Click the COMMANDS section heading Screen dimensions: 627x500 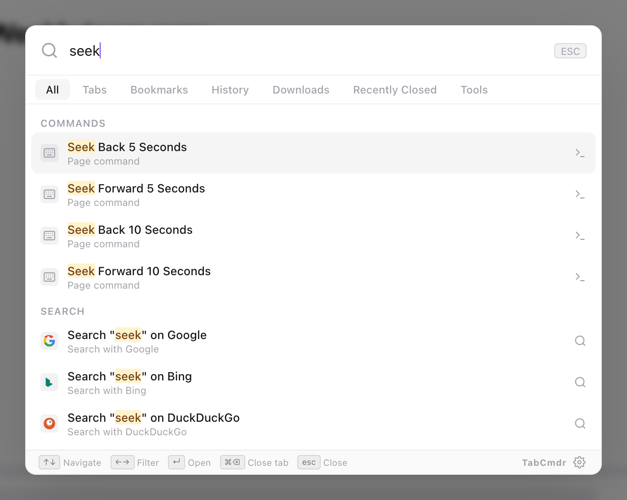(73, 123)
